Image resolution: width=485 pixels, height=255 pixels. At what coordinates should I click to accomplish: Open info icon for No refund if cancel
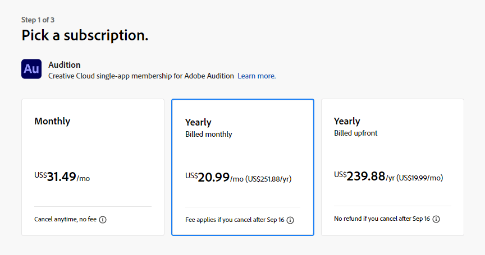(436, 219)
